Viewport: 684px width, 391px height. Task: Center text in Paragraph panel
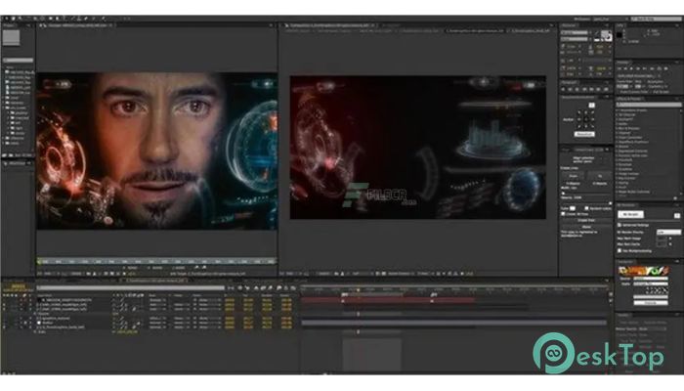(x=571, y=89)
